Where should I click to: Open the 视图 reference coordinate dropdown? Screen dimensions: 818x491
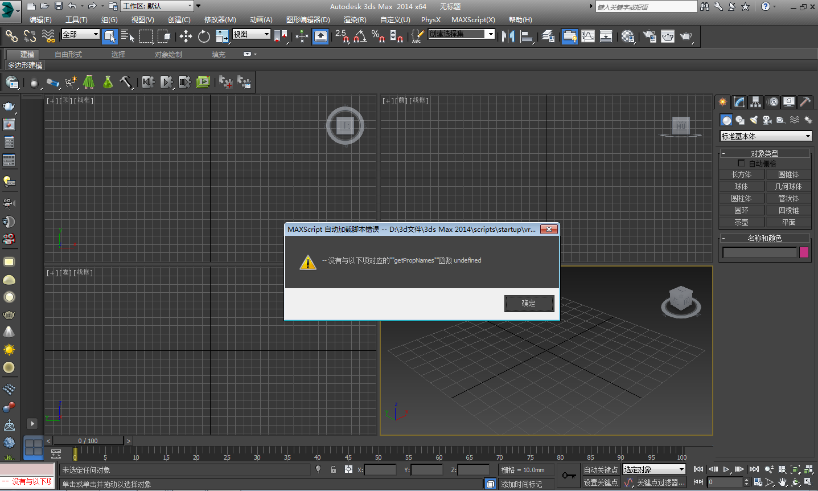click(251, 34)
